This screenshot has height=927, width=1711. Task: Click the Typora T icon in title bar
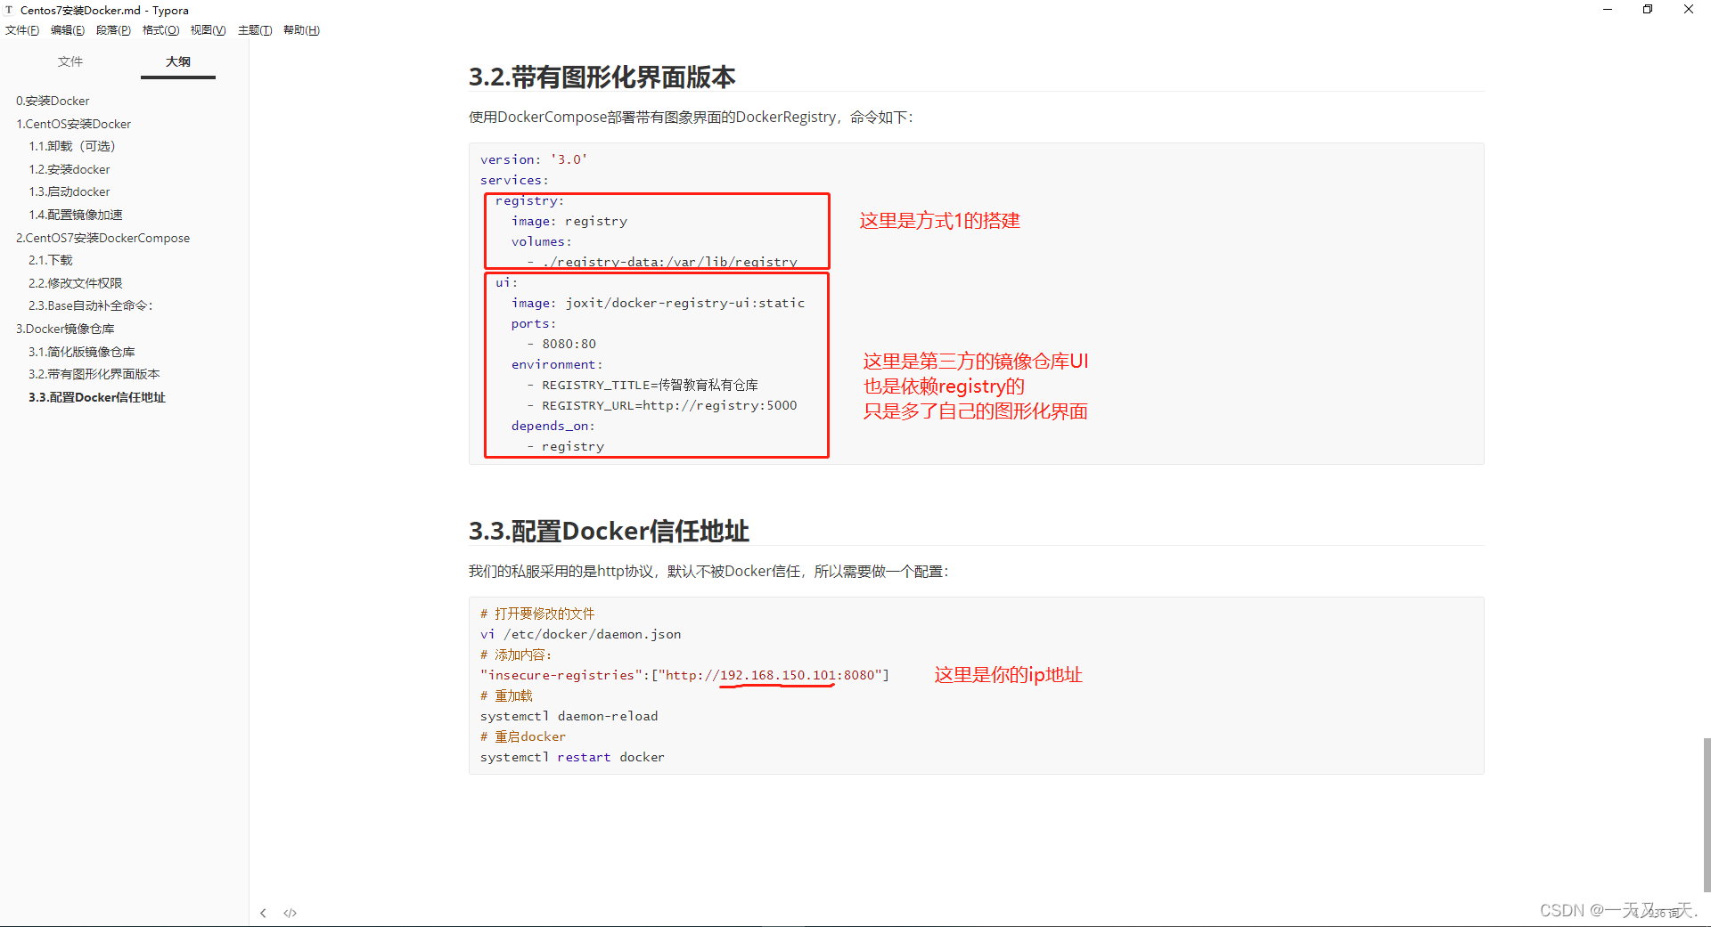pos(9,10)
